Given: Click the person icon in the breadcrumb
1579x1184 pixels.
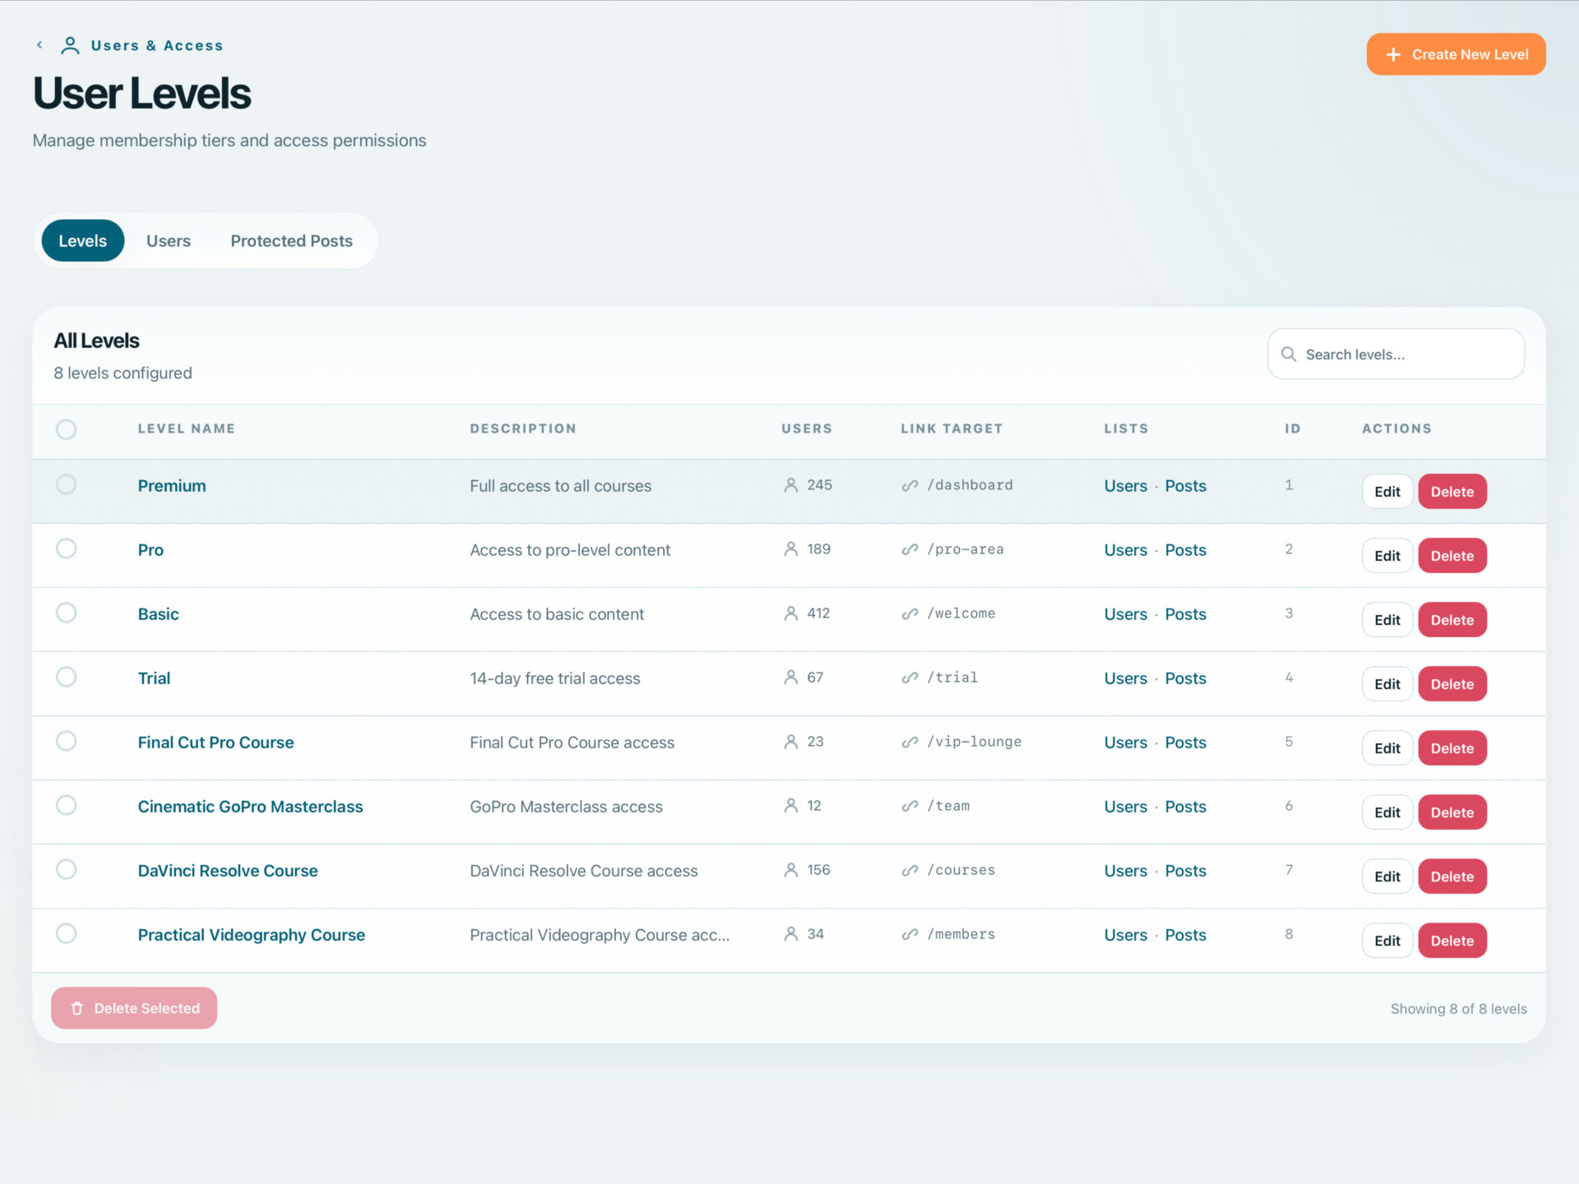Looking at the screenshot, I should click(x=71, y=45).
